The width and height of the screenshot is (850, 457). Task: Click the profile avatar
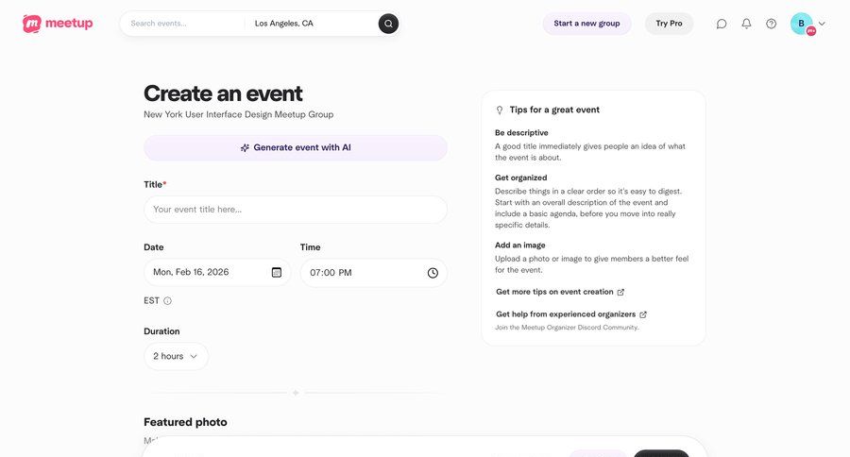click(x=802, y=24)
